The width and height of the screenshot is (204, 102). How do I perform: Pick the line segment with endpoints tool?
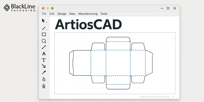pos(44,47)
